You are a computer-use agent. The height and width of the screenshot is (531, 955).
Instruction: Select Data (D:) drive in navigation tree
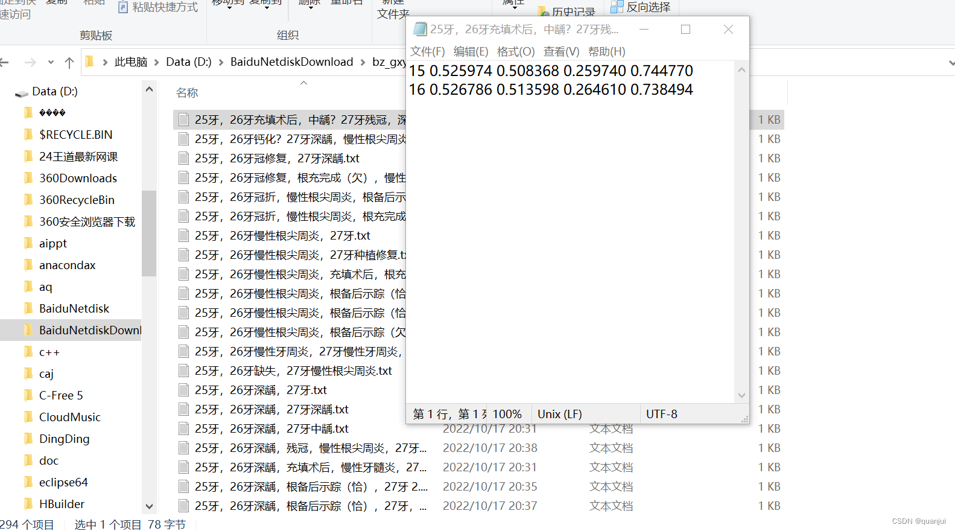(54, 92)
